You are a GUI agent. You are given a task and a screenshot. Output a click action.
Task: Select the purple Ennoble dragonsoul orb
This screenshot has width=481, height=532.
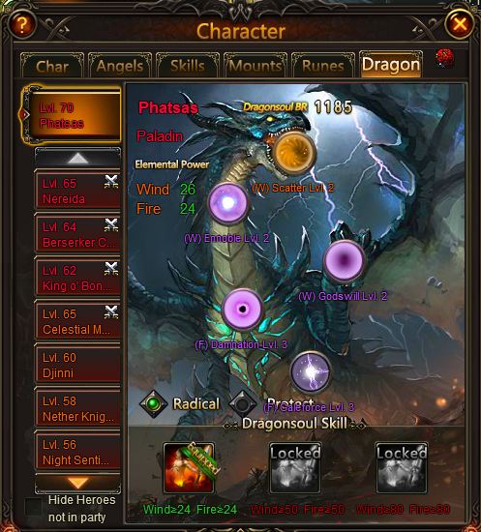point(228,203)
